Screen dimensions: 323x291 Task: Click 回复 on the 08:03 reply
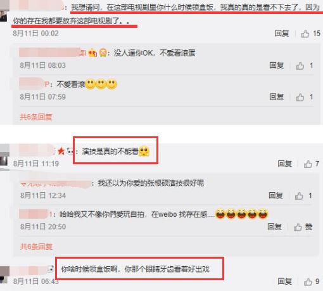click(277, 65)
